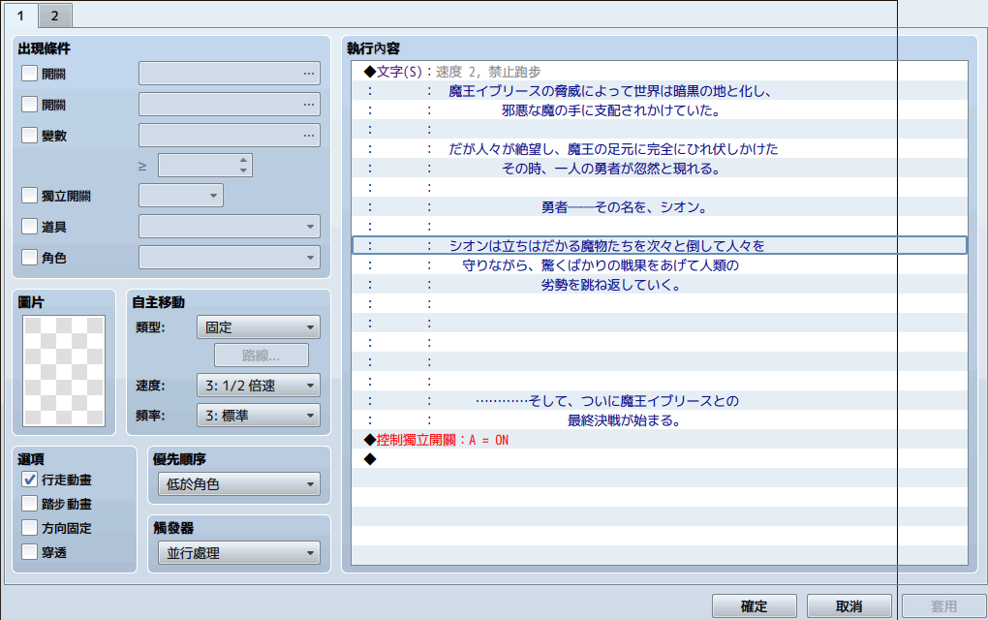The height and width of the screenshot is (620, 988).
Task: Select the line 最終決戦が始まる
Action: pos(659,419)
